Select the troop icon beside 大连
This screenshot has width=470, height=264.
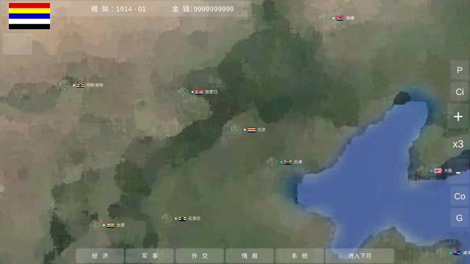(422, 171)
